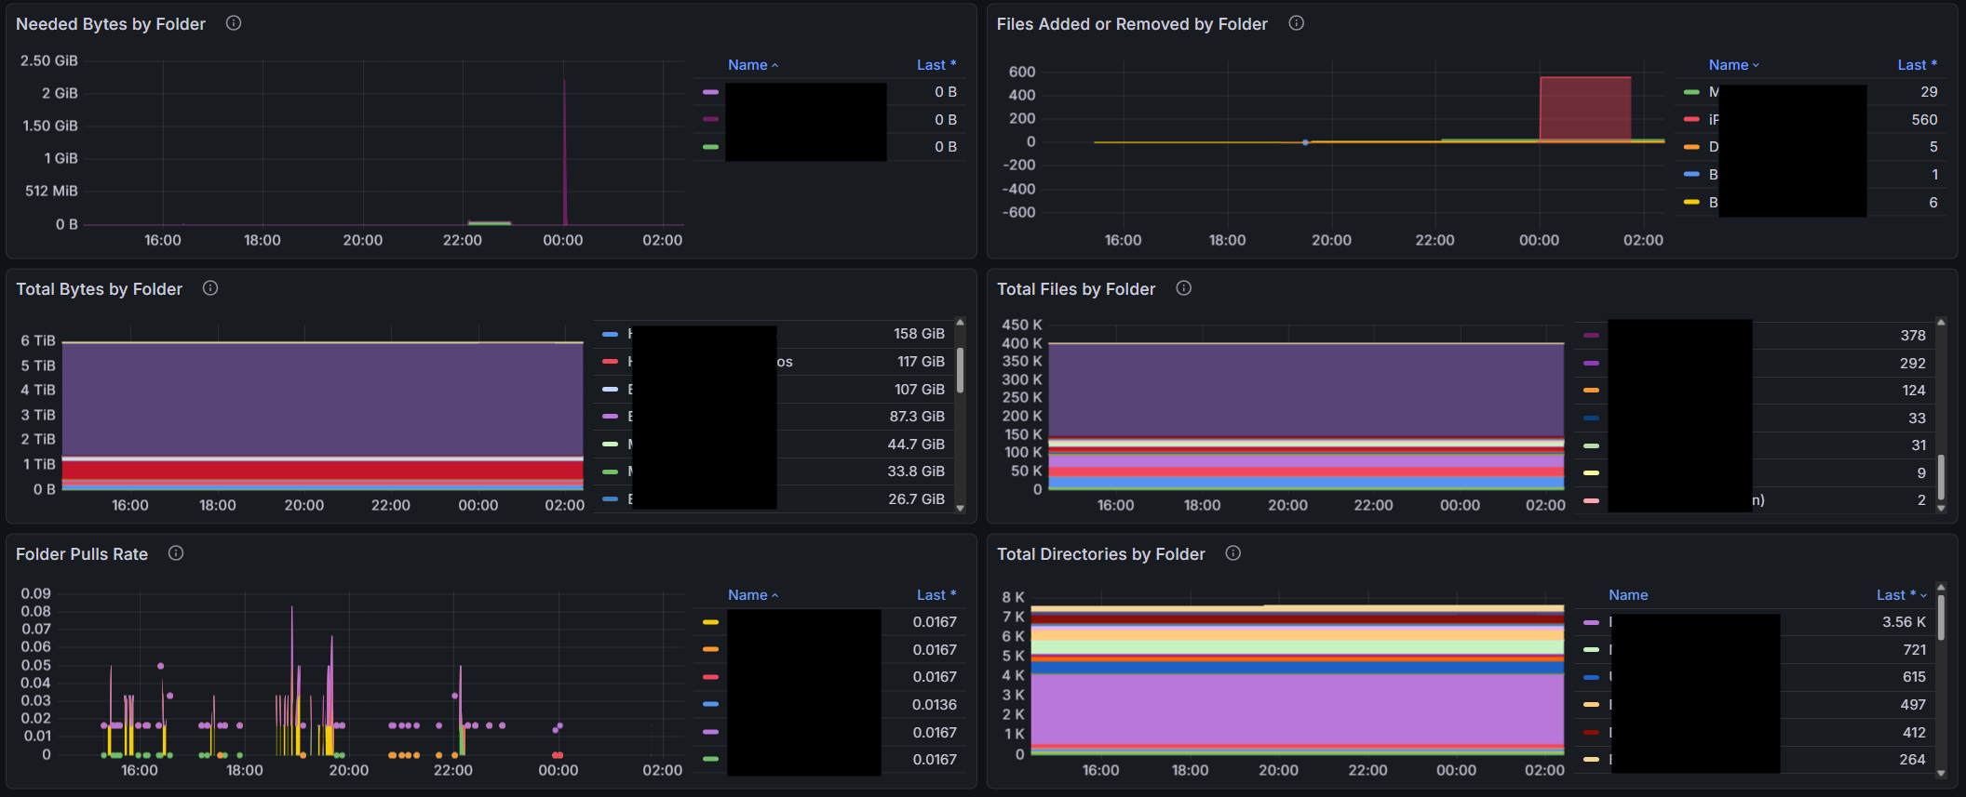Viewport: 1966px width, 797px height.
Task: Open the Total Files by Folder panel title menu
Action: [x=1075, y=289]
